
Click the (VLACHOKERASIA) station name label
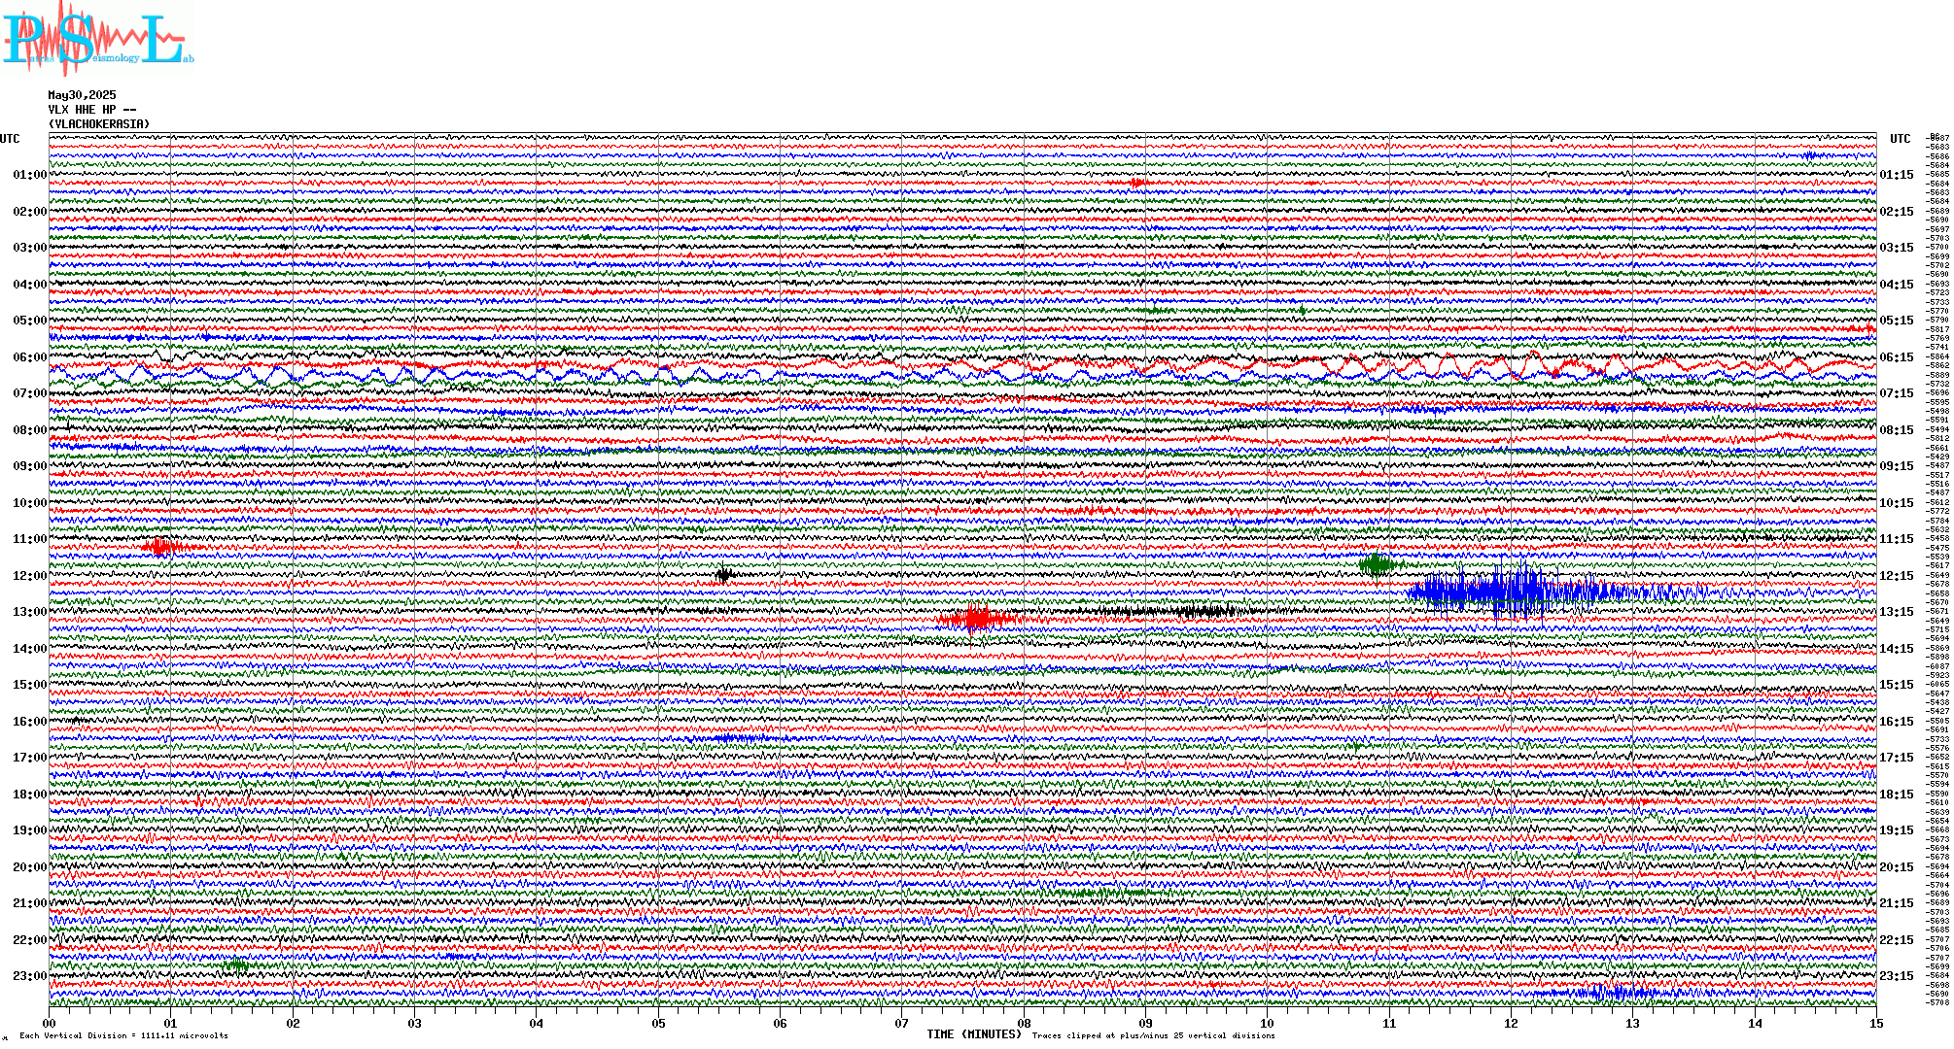(x=99, y=124)
